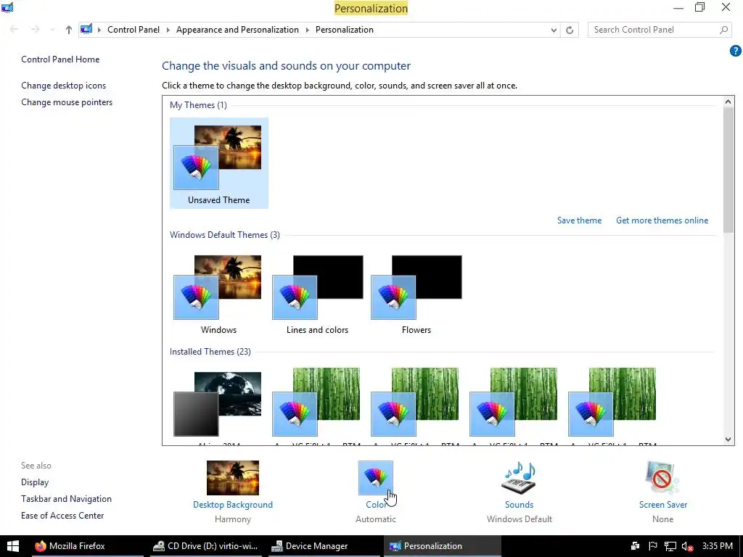Open the Sounds settings icon
Viewport: 743px width, 557px height.
pyautogui.click(x=519, y=477)
